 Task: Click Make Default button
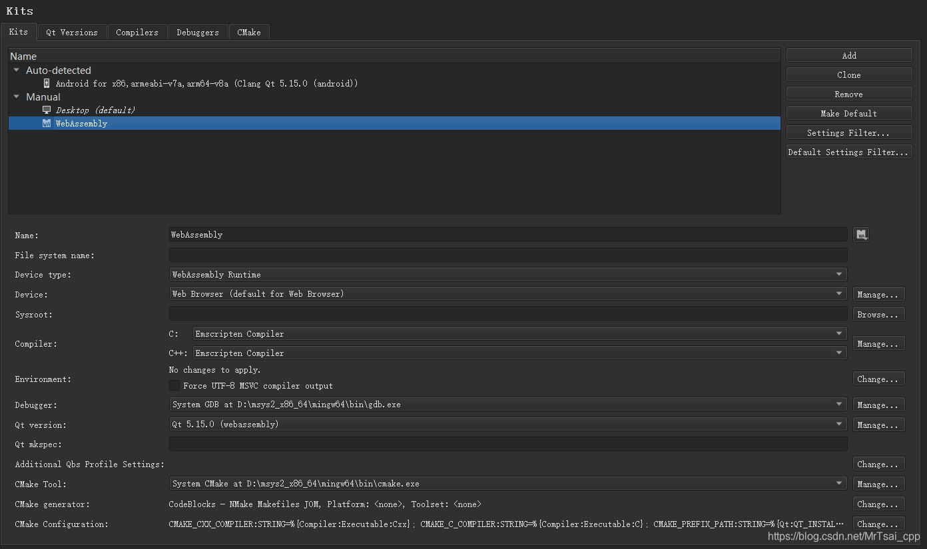[x=849, y=113]
